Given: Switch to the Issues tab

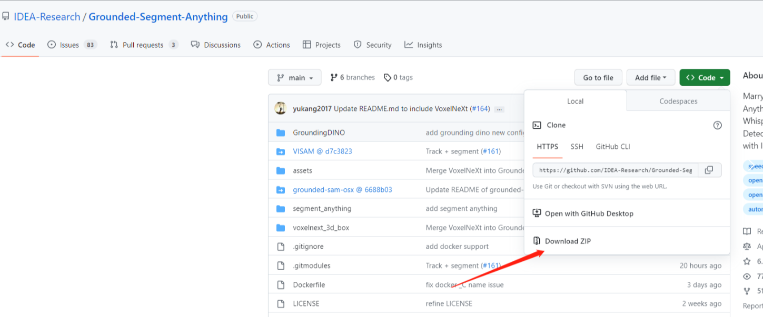Looking at the screenshot, I should click(72, 45).
